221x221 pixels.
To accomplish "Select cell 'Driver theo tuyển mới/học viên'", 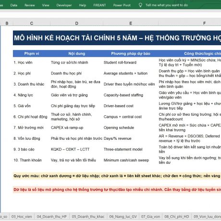I will pos(131,84).
